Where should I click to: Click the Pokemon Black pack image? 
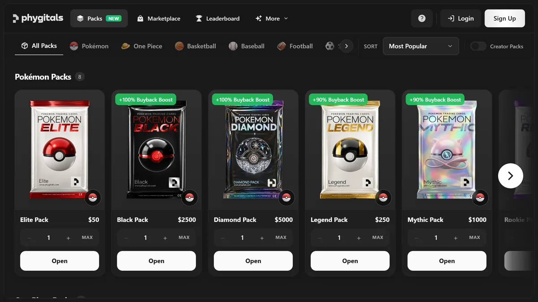click(156, 150)
